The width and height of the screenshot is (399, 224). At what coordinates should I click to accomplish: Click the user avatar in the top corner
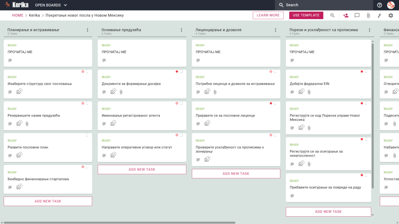pyautogui.click(x=391, y=5)
